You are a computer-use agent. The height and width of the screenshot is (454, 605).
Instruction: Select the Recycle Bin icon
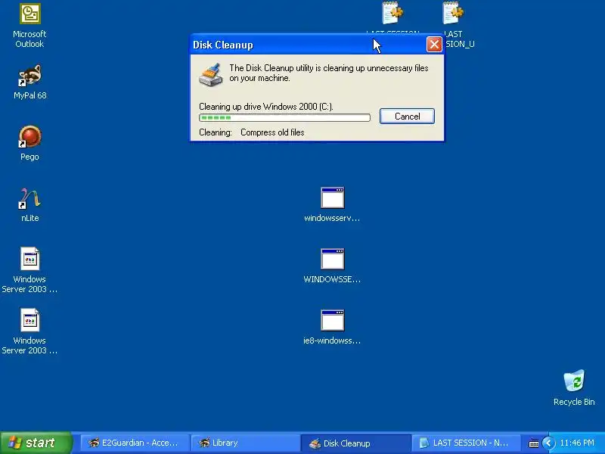tap(574, 387)
